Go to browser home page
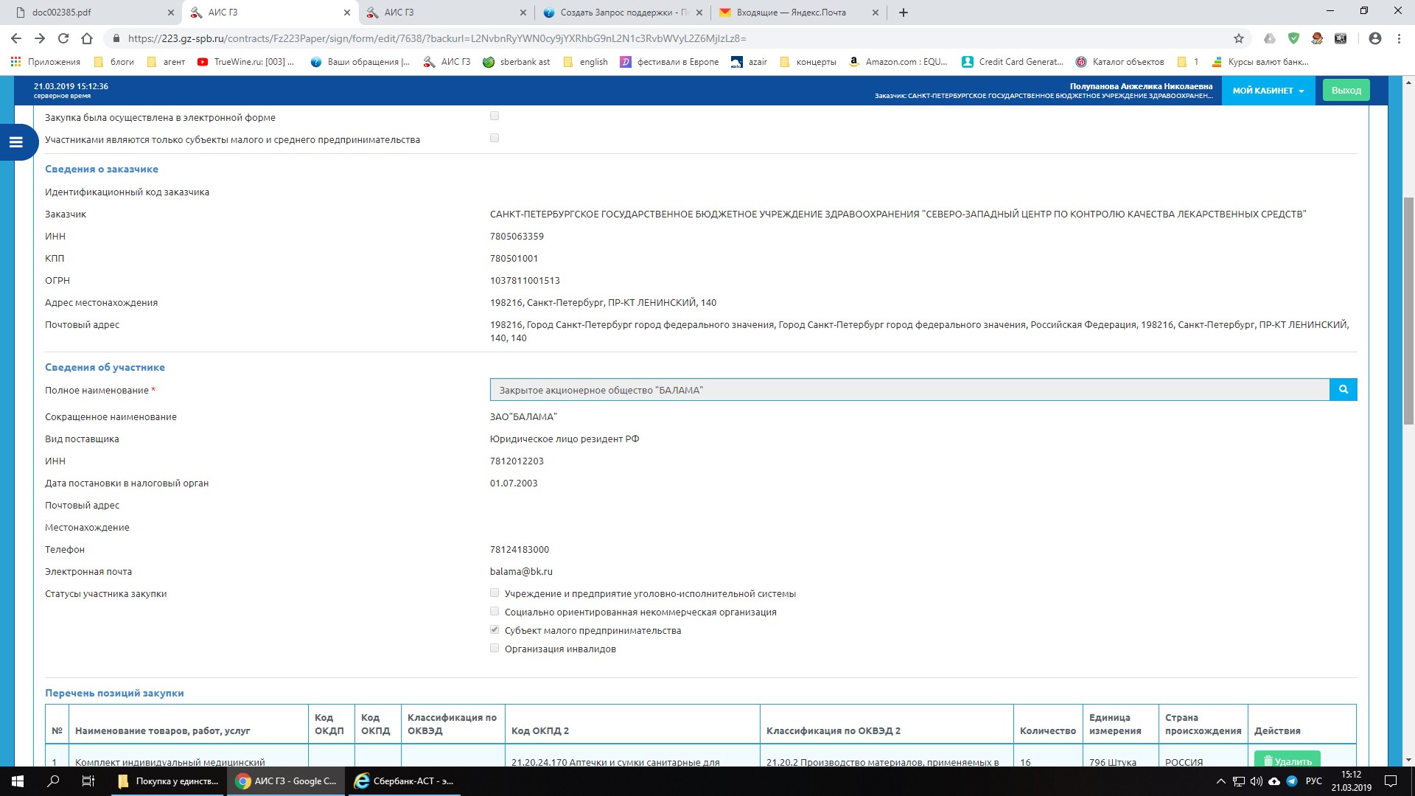This screenshot has width=1415, height=796. (87, 38)
